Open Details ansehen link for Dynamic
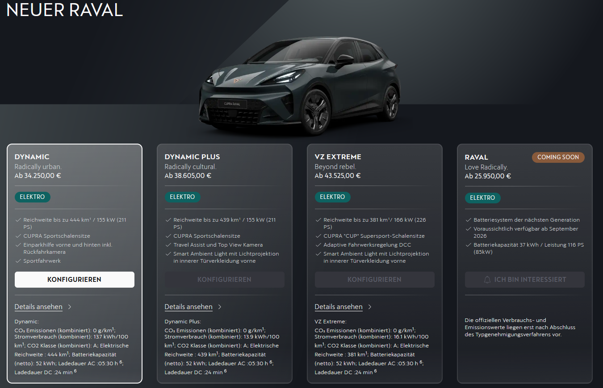 38,307
